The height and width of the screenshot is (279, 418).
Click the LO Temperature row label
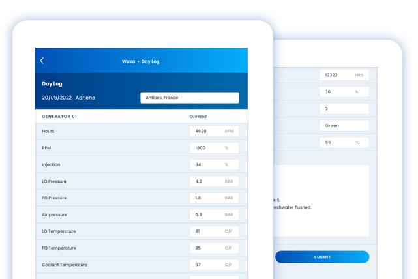click(59, 231)
